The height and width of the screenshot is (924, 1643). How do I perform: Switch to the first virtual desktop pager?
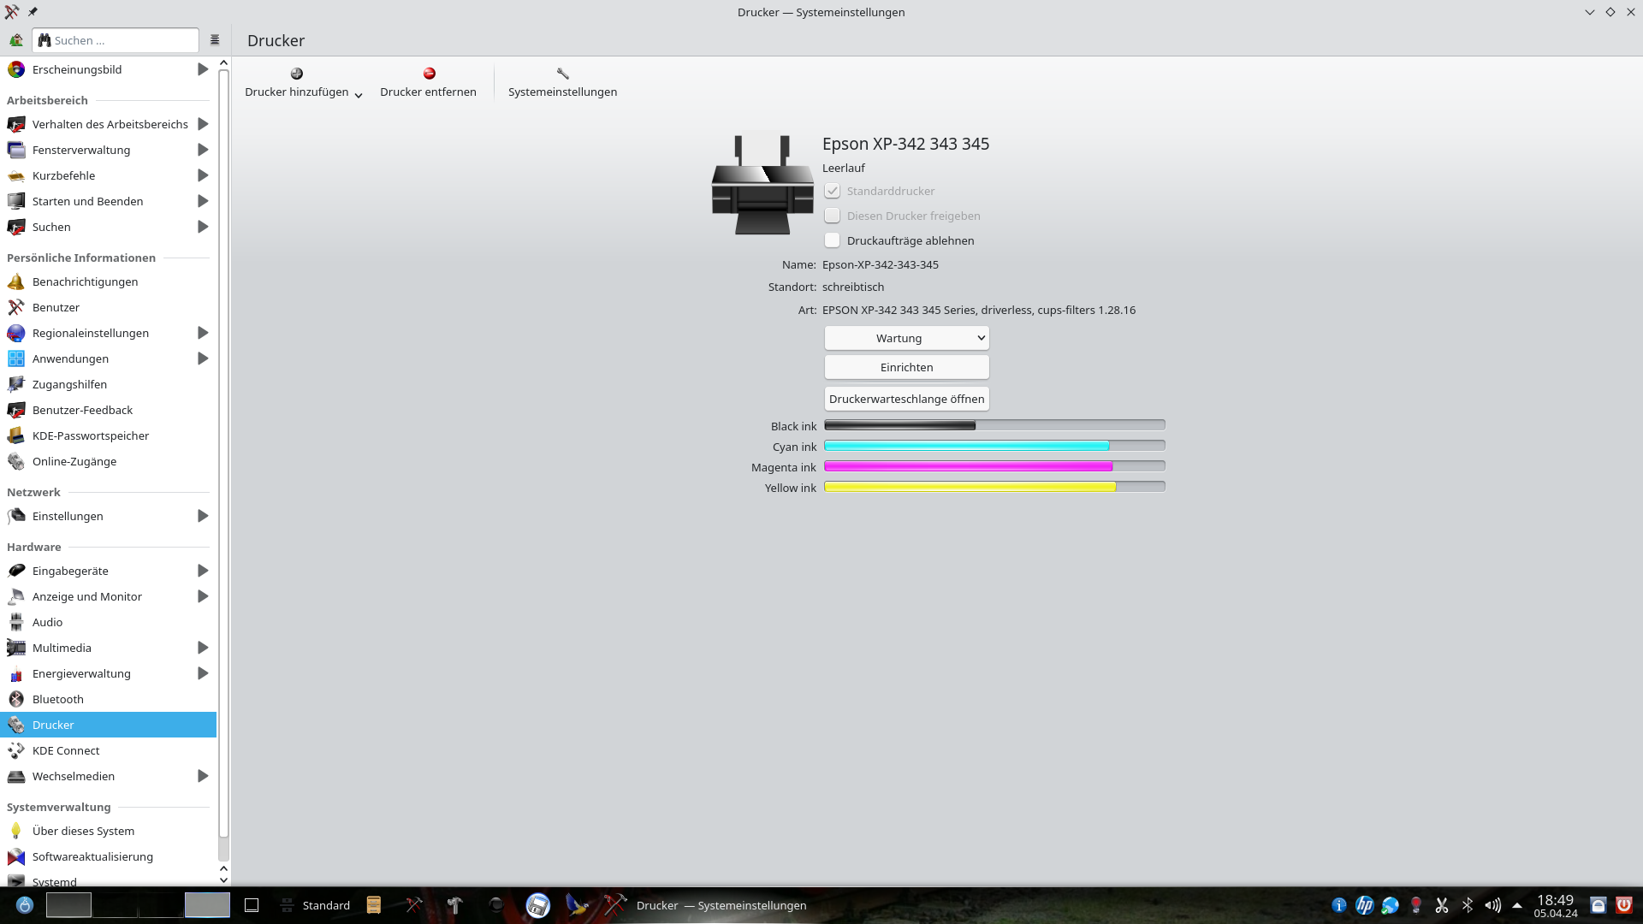68,905
